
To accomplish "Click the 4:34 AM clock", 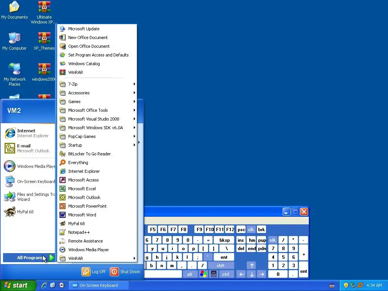I will (x=374, y=285).
